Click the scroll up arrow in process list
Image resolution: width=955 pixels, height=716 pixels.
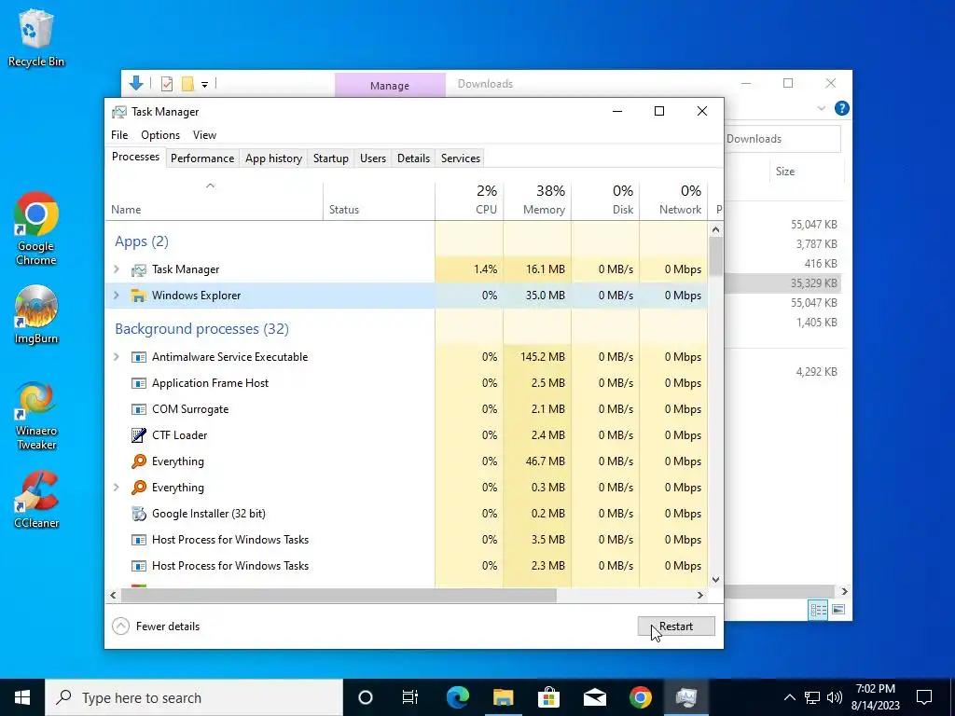tap(715, 229)
